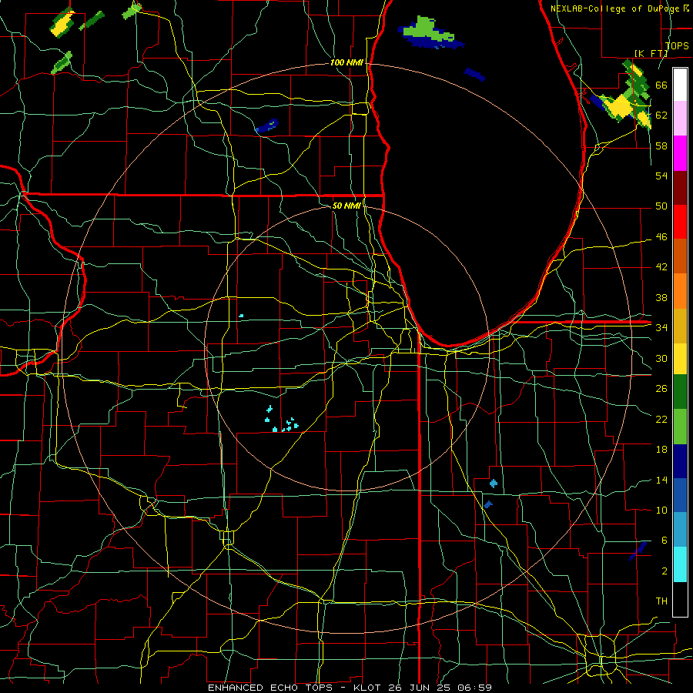Click the '6' legend value
This screenshot has width=693, height=693.
click(x=664, y=541)
